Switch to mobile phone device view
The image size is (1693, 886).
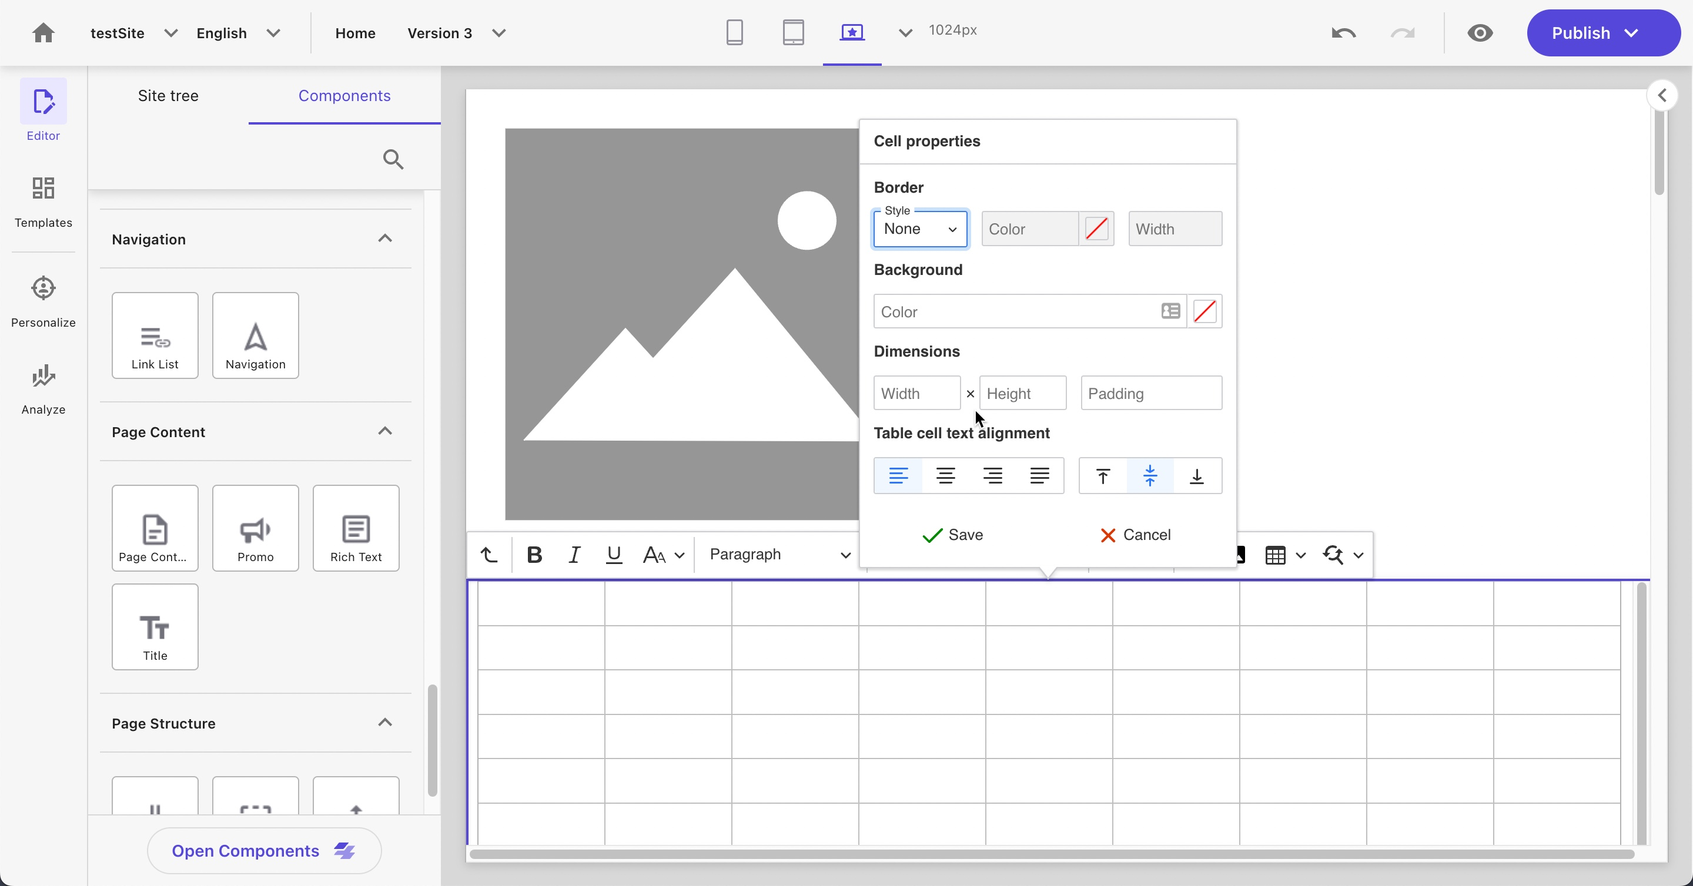click(x=734, y=32)
